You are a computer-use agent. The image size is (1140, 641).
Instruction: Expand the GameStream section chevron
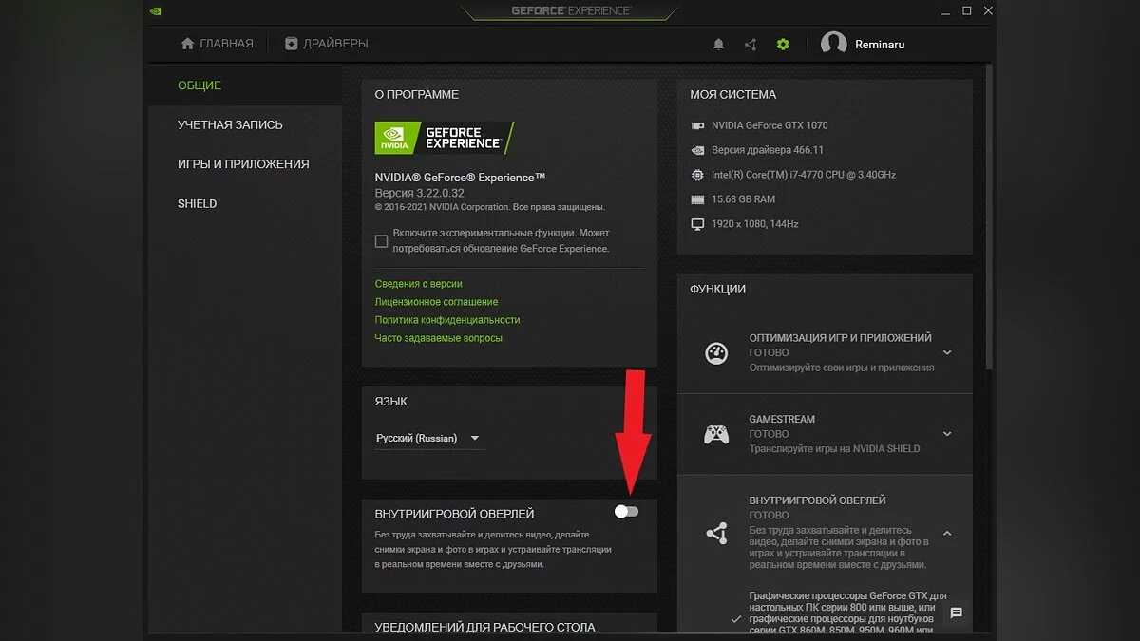(x=947, y=434)
